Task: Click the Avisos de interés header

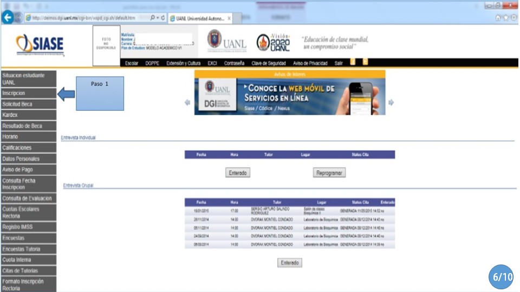Action: click(290, 74)
